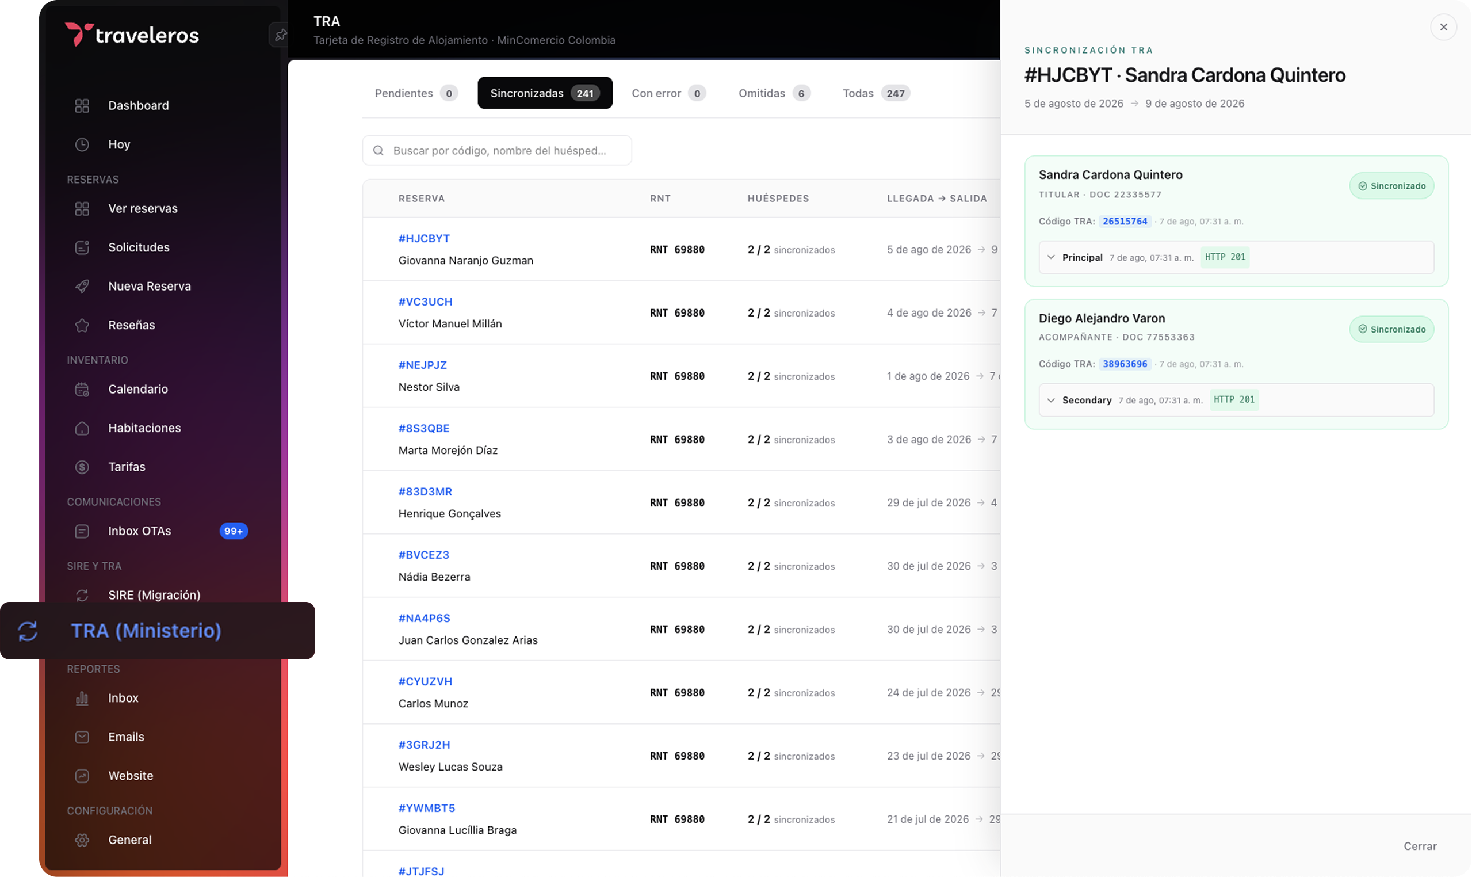
Task: Open SIRE (Migración) in the sidebar
Action: point(154,595)
